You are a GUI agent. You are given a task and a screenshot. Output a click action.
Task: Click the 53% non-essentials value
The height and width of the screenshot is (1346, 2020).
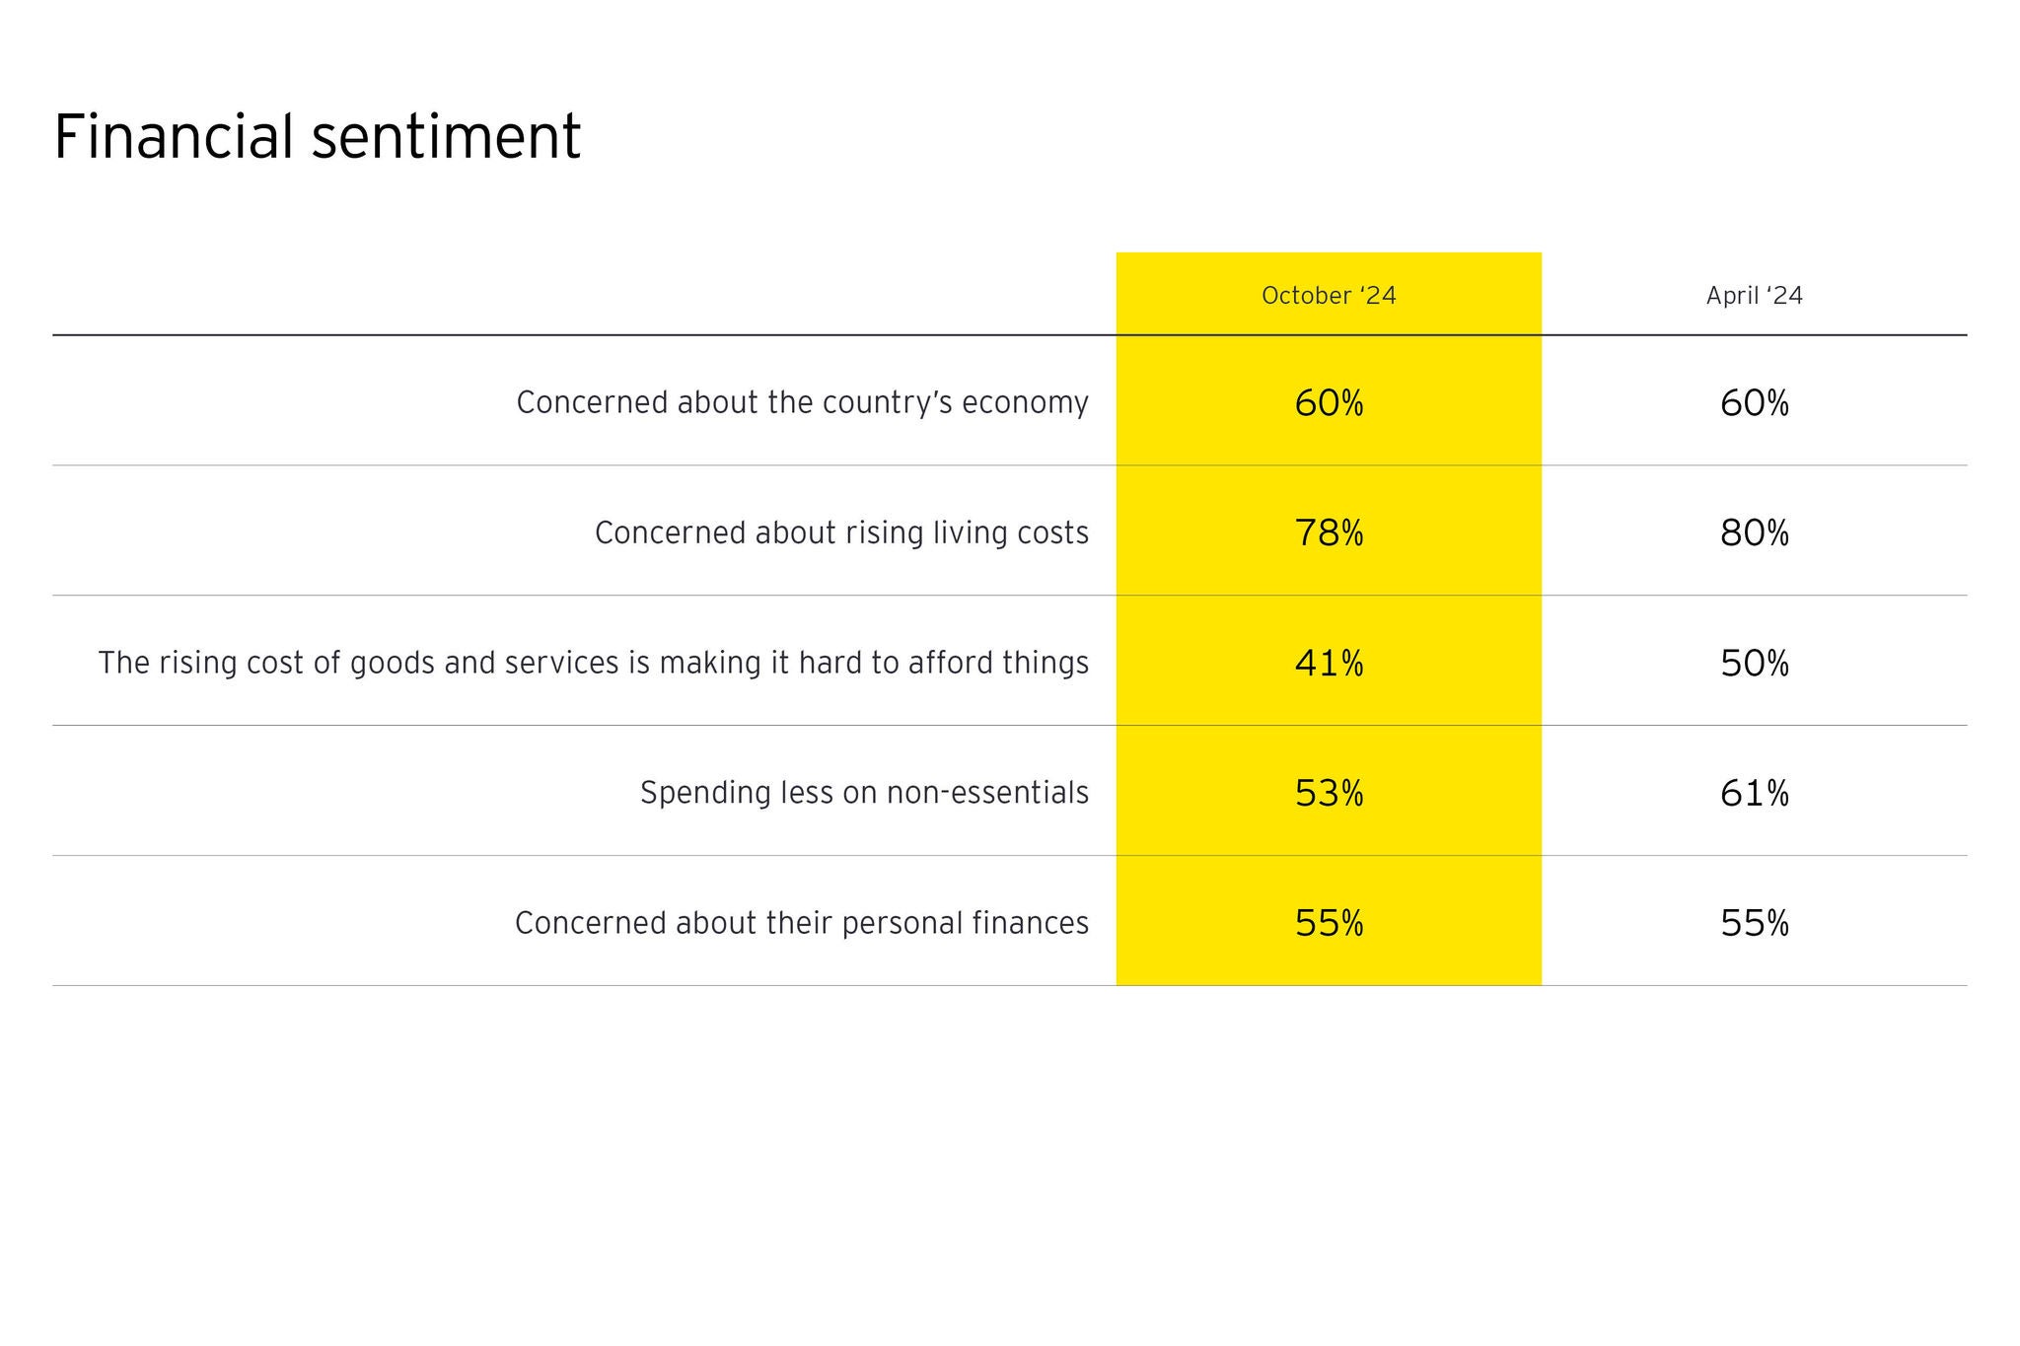click(x=1329, y=793)
